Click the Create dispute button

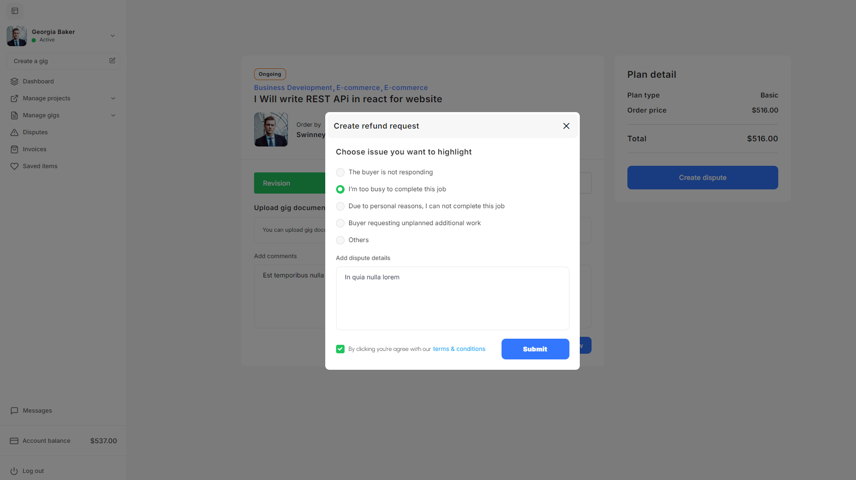(x=702, y=178)
